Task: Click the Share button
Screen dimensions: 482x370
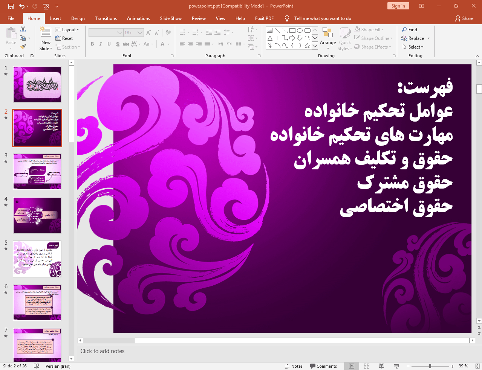Action: (x=464, y=18)
